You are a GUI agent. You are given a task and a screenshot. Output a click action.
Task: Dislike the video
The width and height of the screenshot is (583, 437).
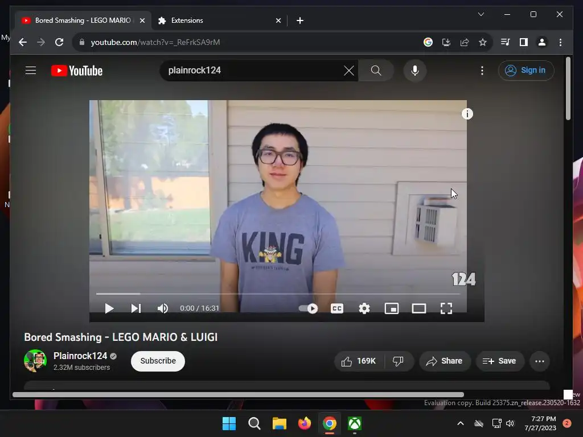pos(399,361)
